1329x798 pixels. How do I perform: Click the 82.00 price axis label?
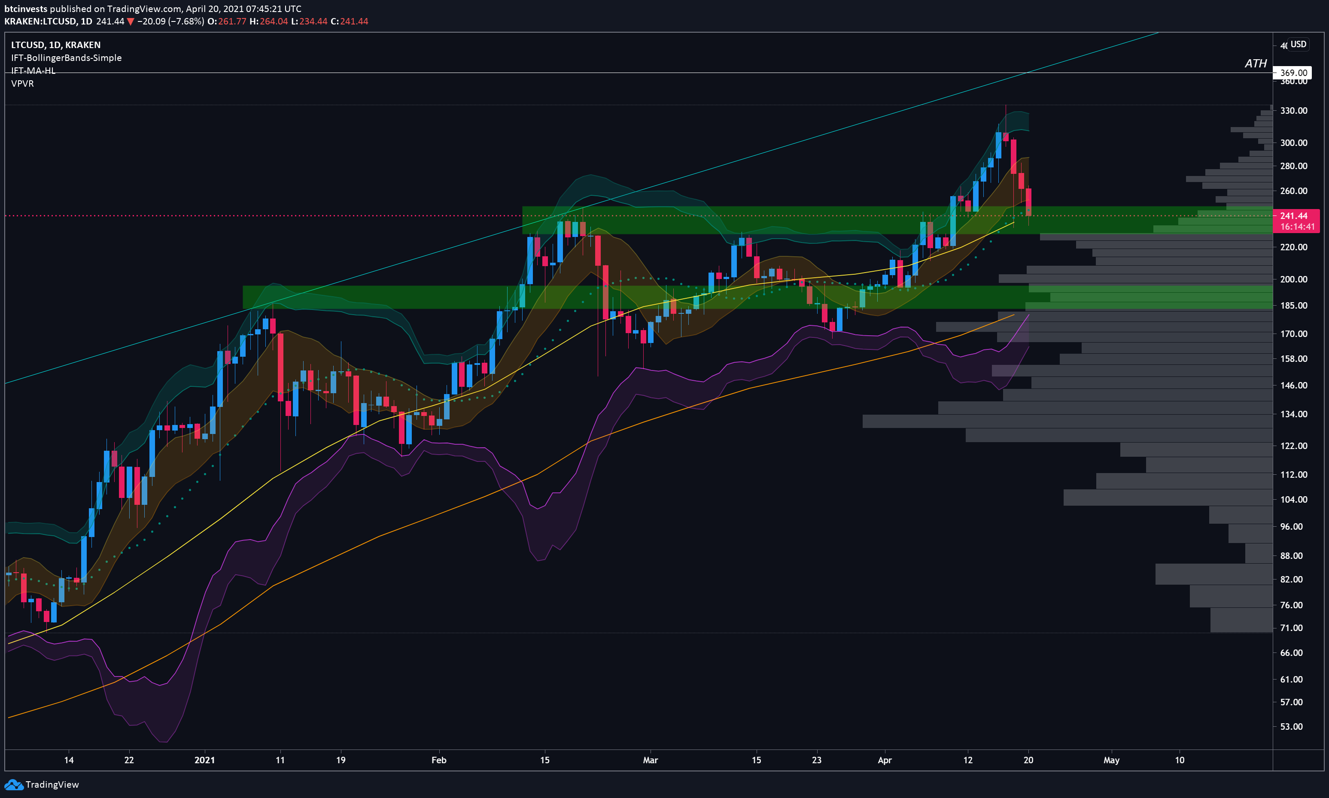pyautogui.click(x=1291, y=579)
